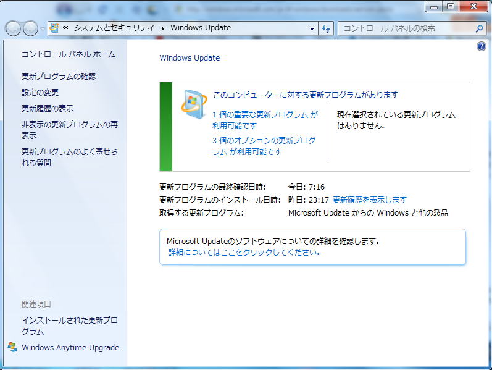Click the control panel icon in address bar

pos(54,28)
